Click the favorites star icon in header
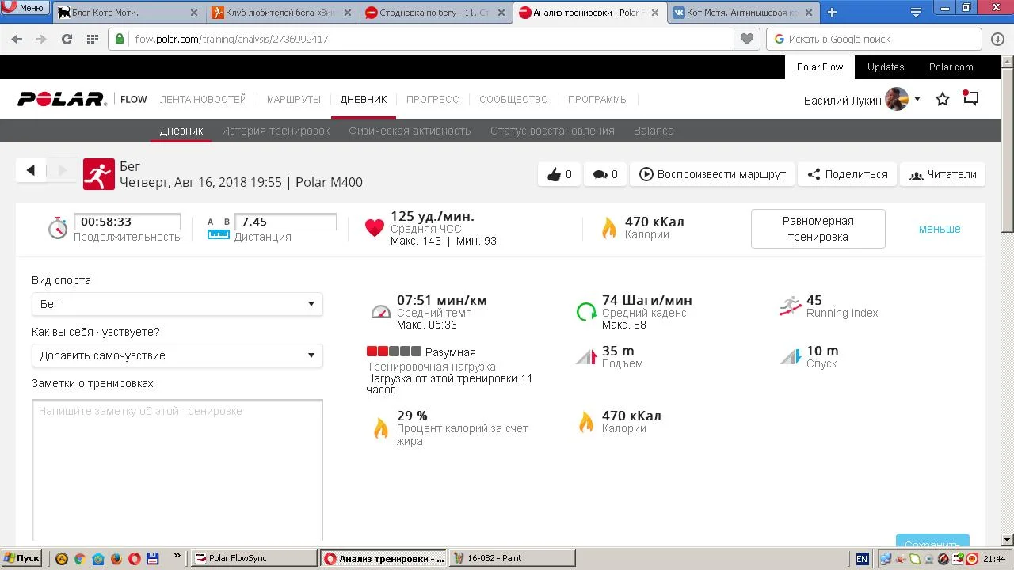This screenshot has height=570, width=1014. pos(943,100)
